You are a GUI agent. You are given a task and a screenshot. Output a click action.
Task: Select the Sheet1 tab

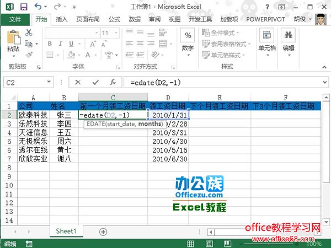click(66, 231)
